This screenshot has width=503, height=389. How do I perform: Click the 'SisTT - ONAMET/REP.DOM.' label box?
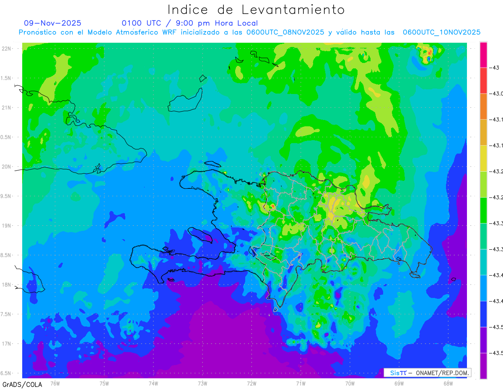(427, 373)
